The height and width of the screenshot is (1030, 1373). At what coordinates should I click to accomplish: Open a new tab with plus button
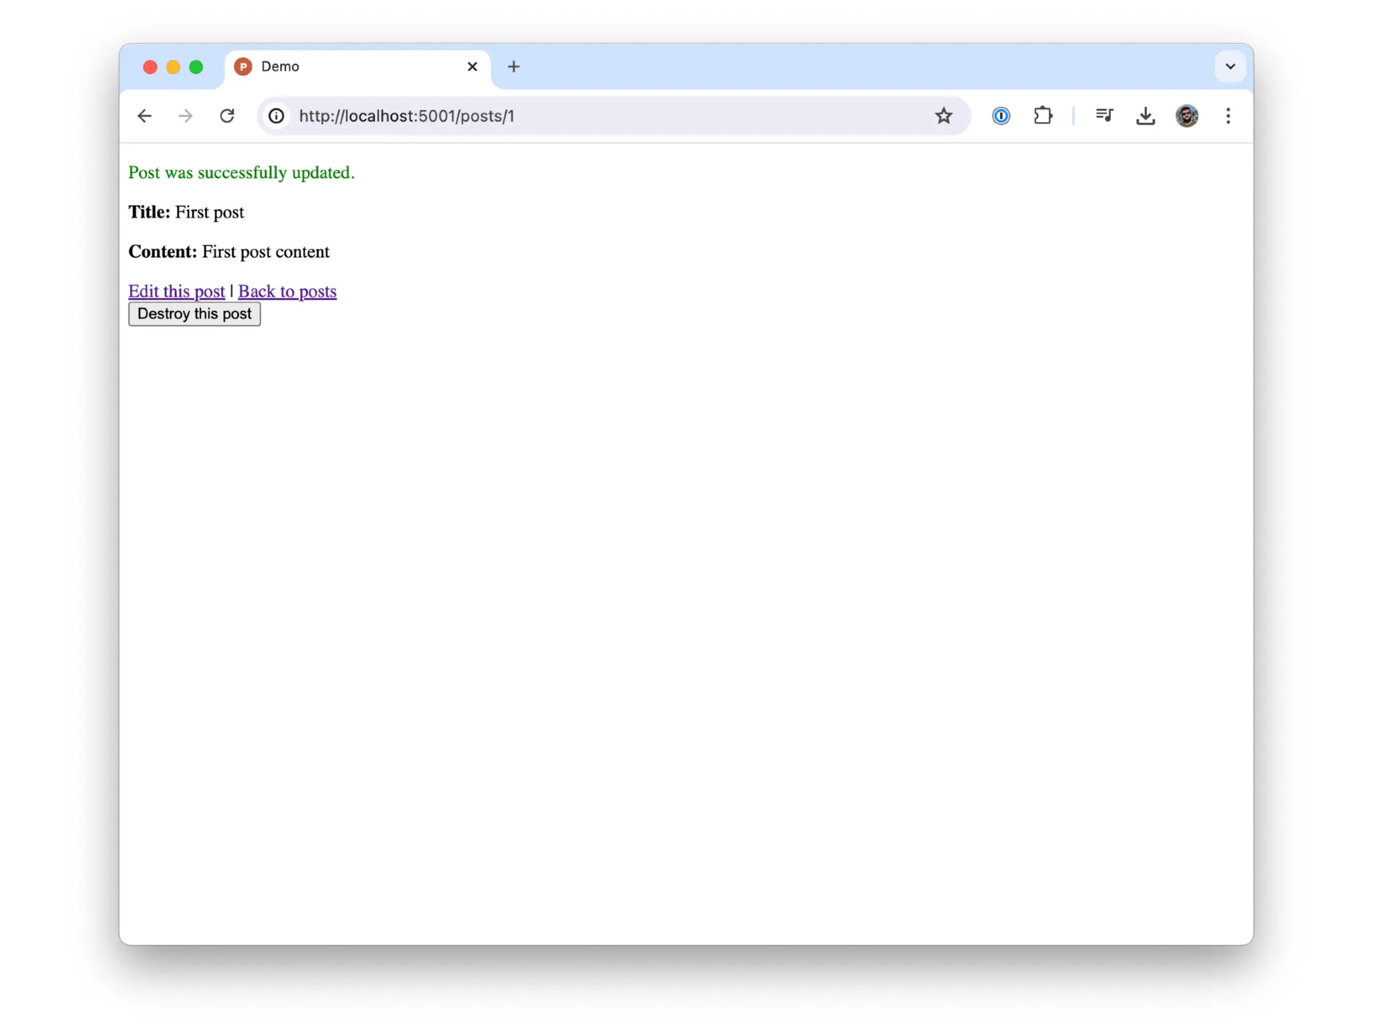514,66
